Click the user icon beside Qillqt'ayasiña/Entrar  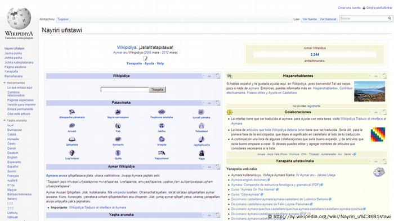[x=364, y=8]
